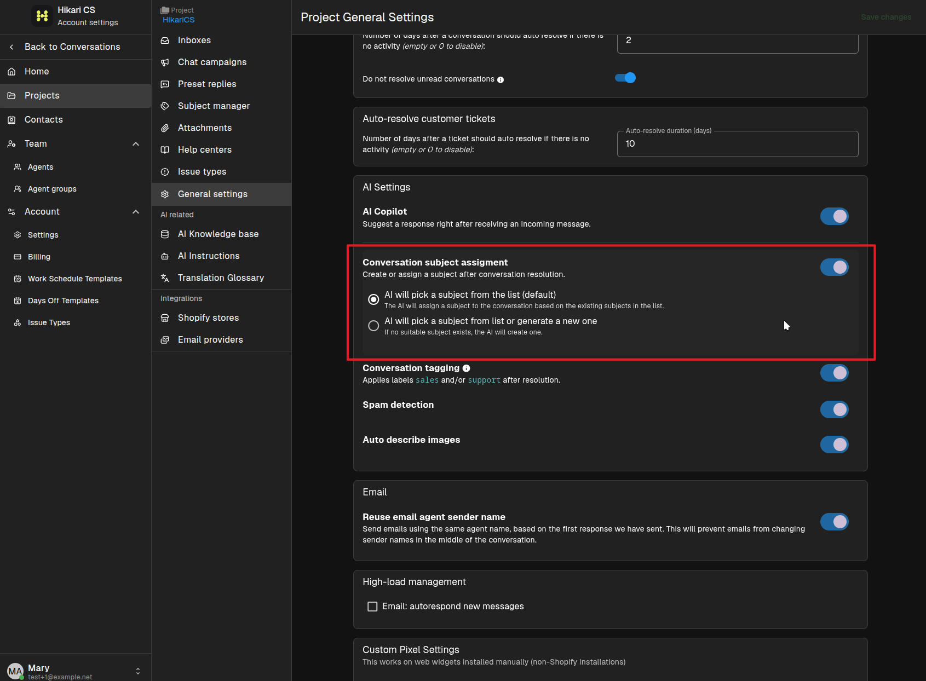Select pick from list or generate new subject

point(373,326)
